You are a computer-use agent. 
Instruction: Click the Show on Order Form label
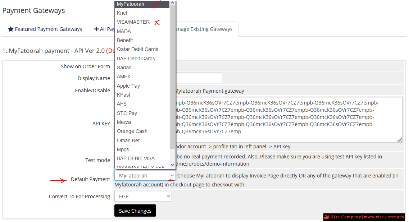tap(85, 66)
